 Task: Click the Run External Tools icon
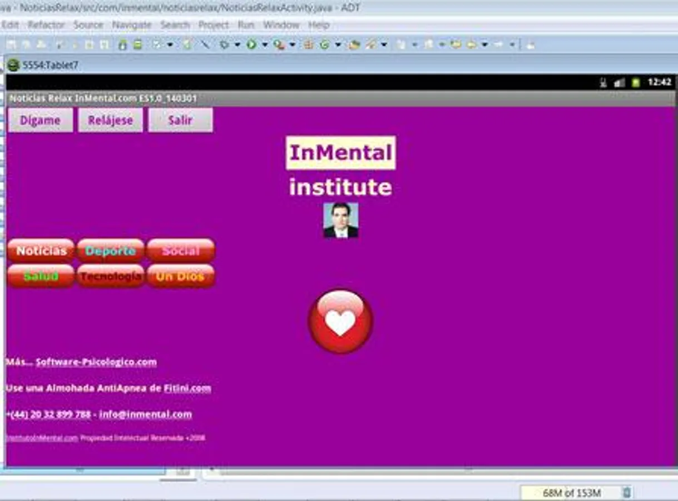coord(279,45)
